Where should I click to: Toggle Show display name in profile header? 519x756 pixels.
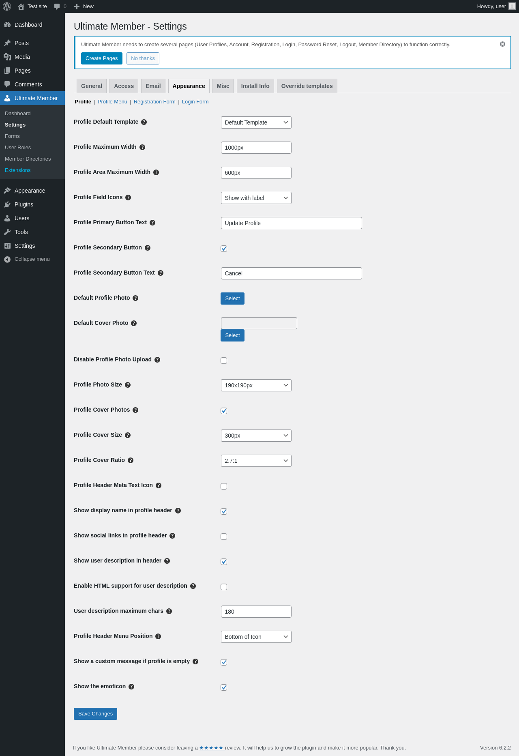[224, 511]
